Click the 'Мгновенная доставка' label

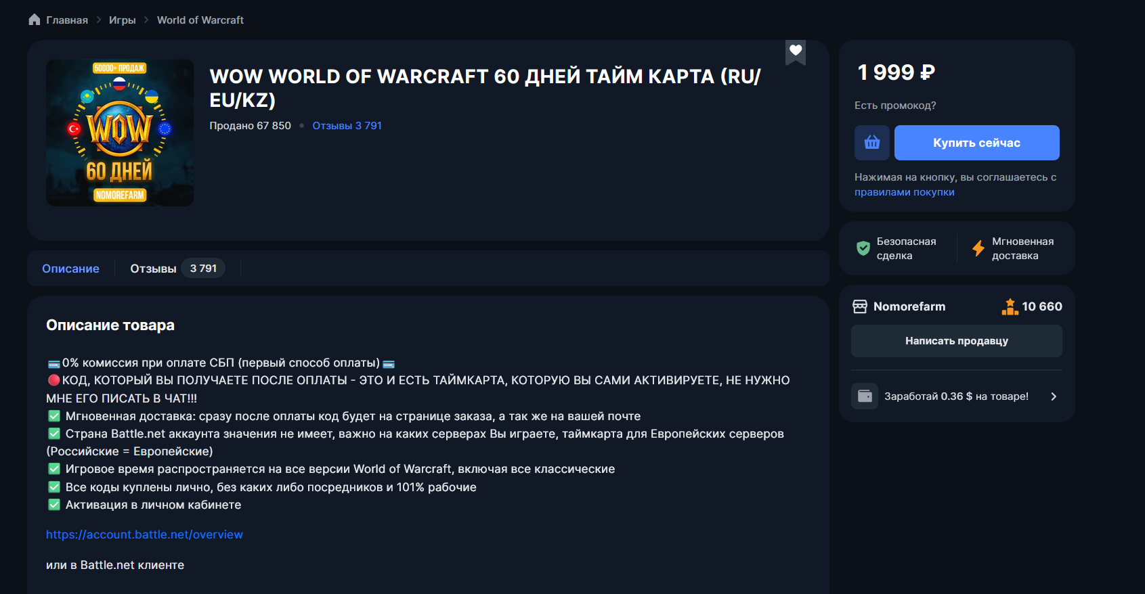1023,248
